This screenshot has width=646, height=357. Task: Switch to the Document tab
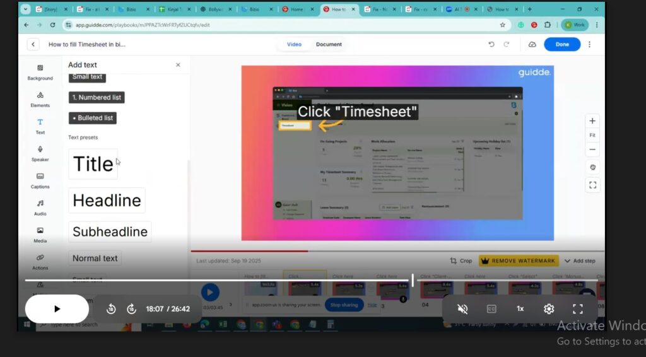(329, 44)
